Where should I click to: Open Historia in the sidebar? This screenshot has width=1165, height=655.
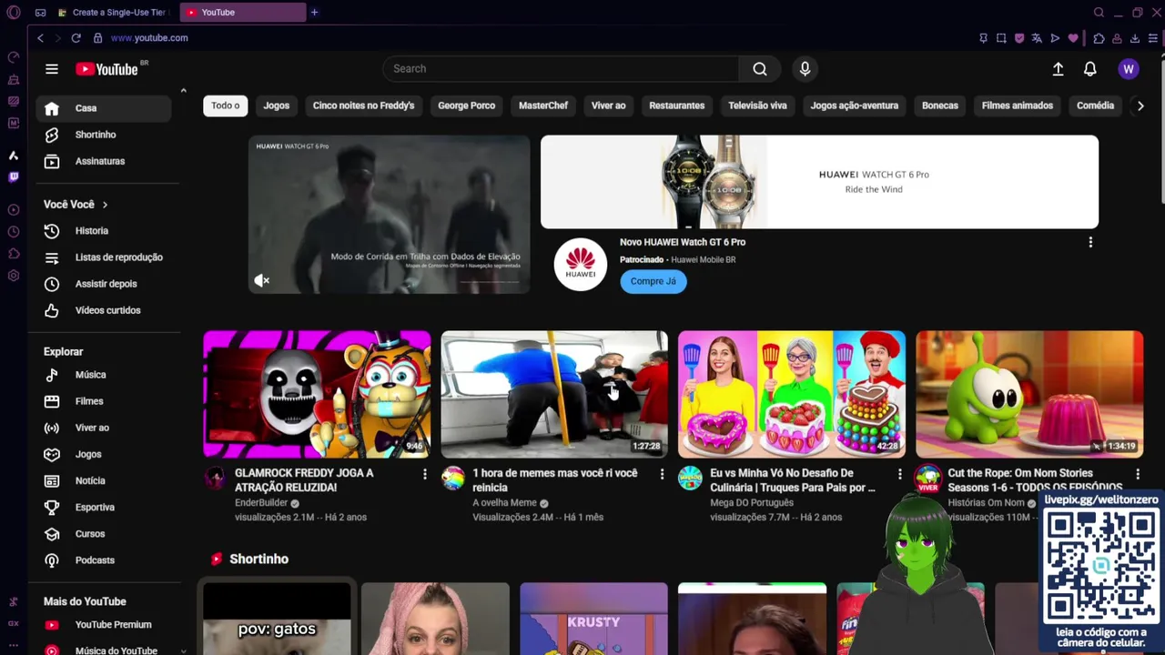tap(104, 231)
